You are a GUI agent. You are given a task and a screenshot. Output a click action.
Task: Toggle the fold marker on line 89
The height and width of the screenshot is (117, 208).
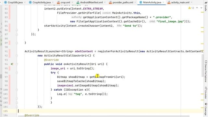point(17,43)
